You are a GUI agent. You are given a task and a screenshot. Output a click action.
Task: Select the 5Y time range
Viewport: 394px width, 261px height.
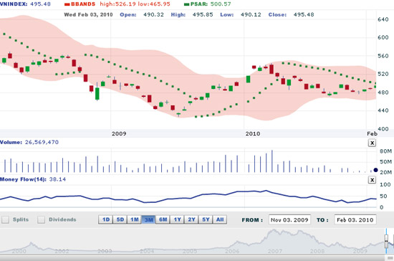(206, 219)
